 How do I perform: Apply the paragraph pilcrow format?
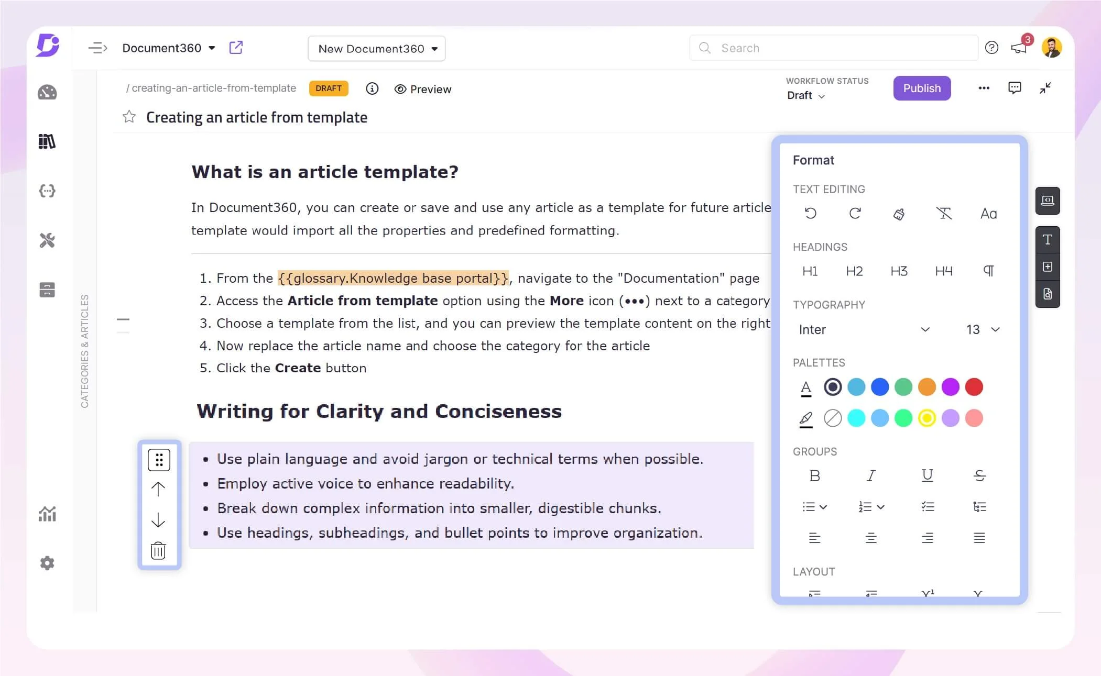click(988, 271)
